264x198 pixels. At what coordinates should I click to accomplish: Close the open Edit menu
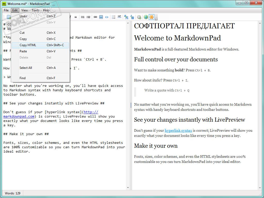(x=15, y=10)
